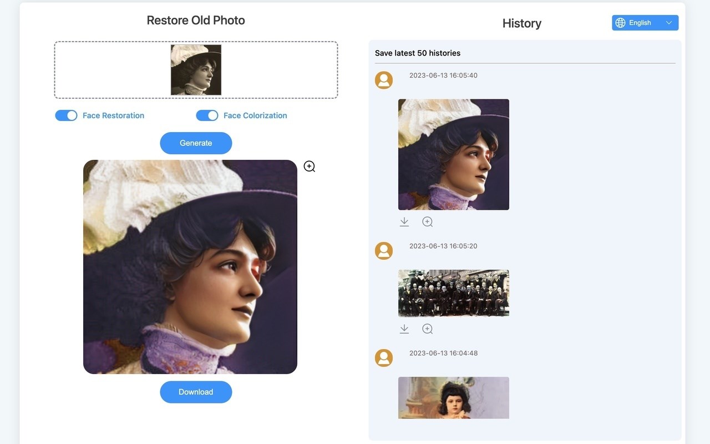Viewport: 710px width, 444px height.
Task: Magnify the 16:05:20 group photo result
Action: [427, 329]
